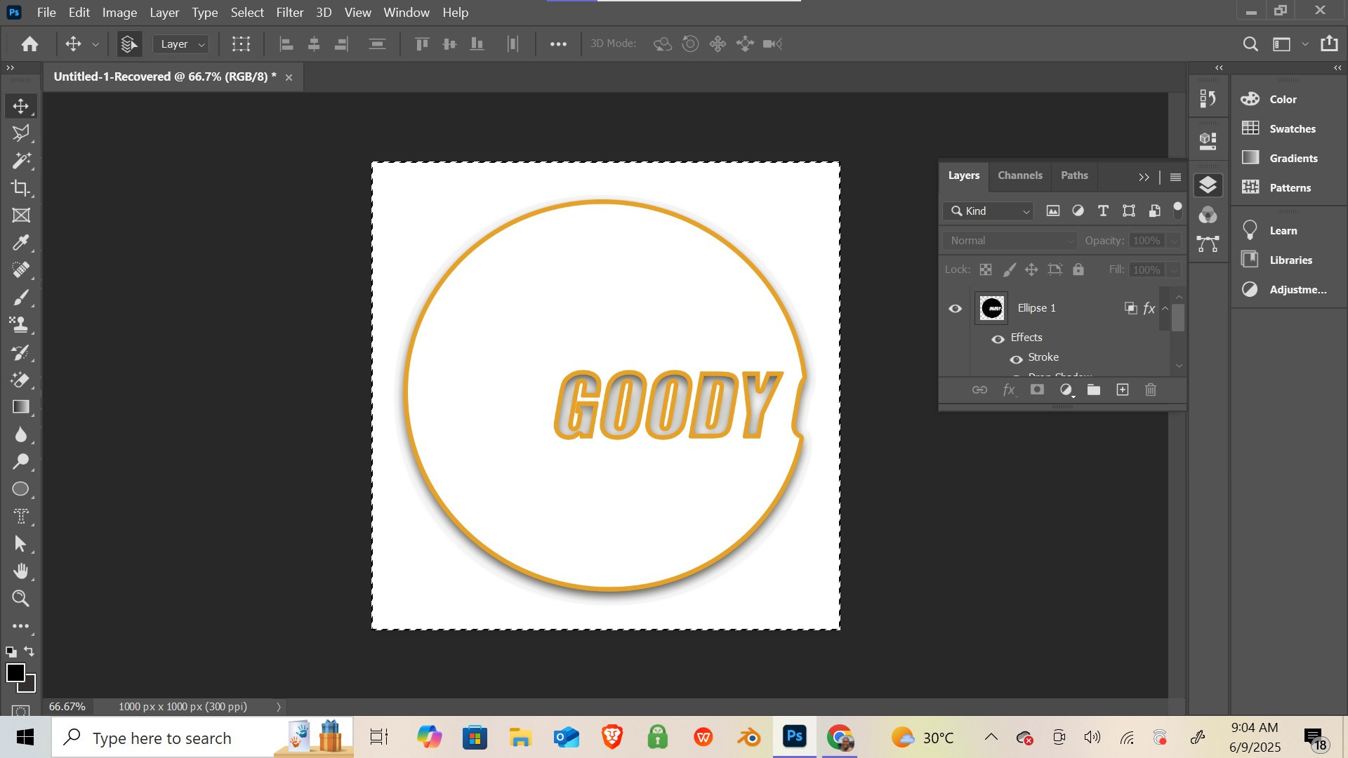Choose the Hand tool
Image resolution: width=1348 pixels, height=758 pixels.
click(x=20, y=571)
